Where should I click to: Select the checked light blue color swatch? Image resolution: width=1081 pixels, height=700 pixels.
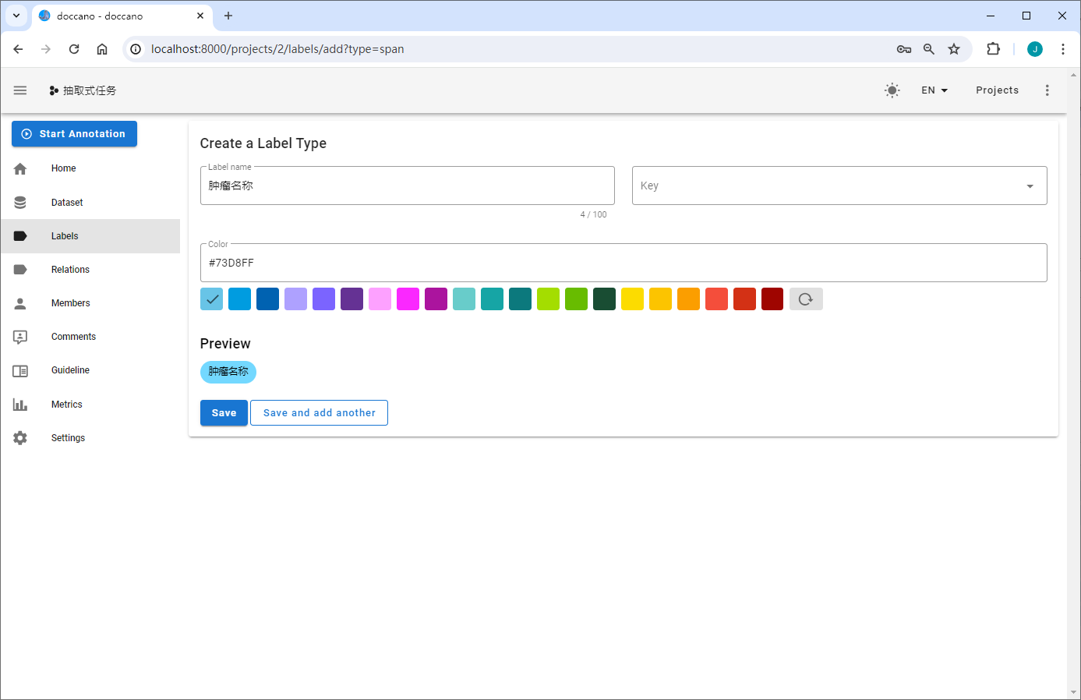pos(212,299)
